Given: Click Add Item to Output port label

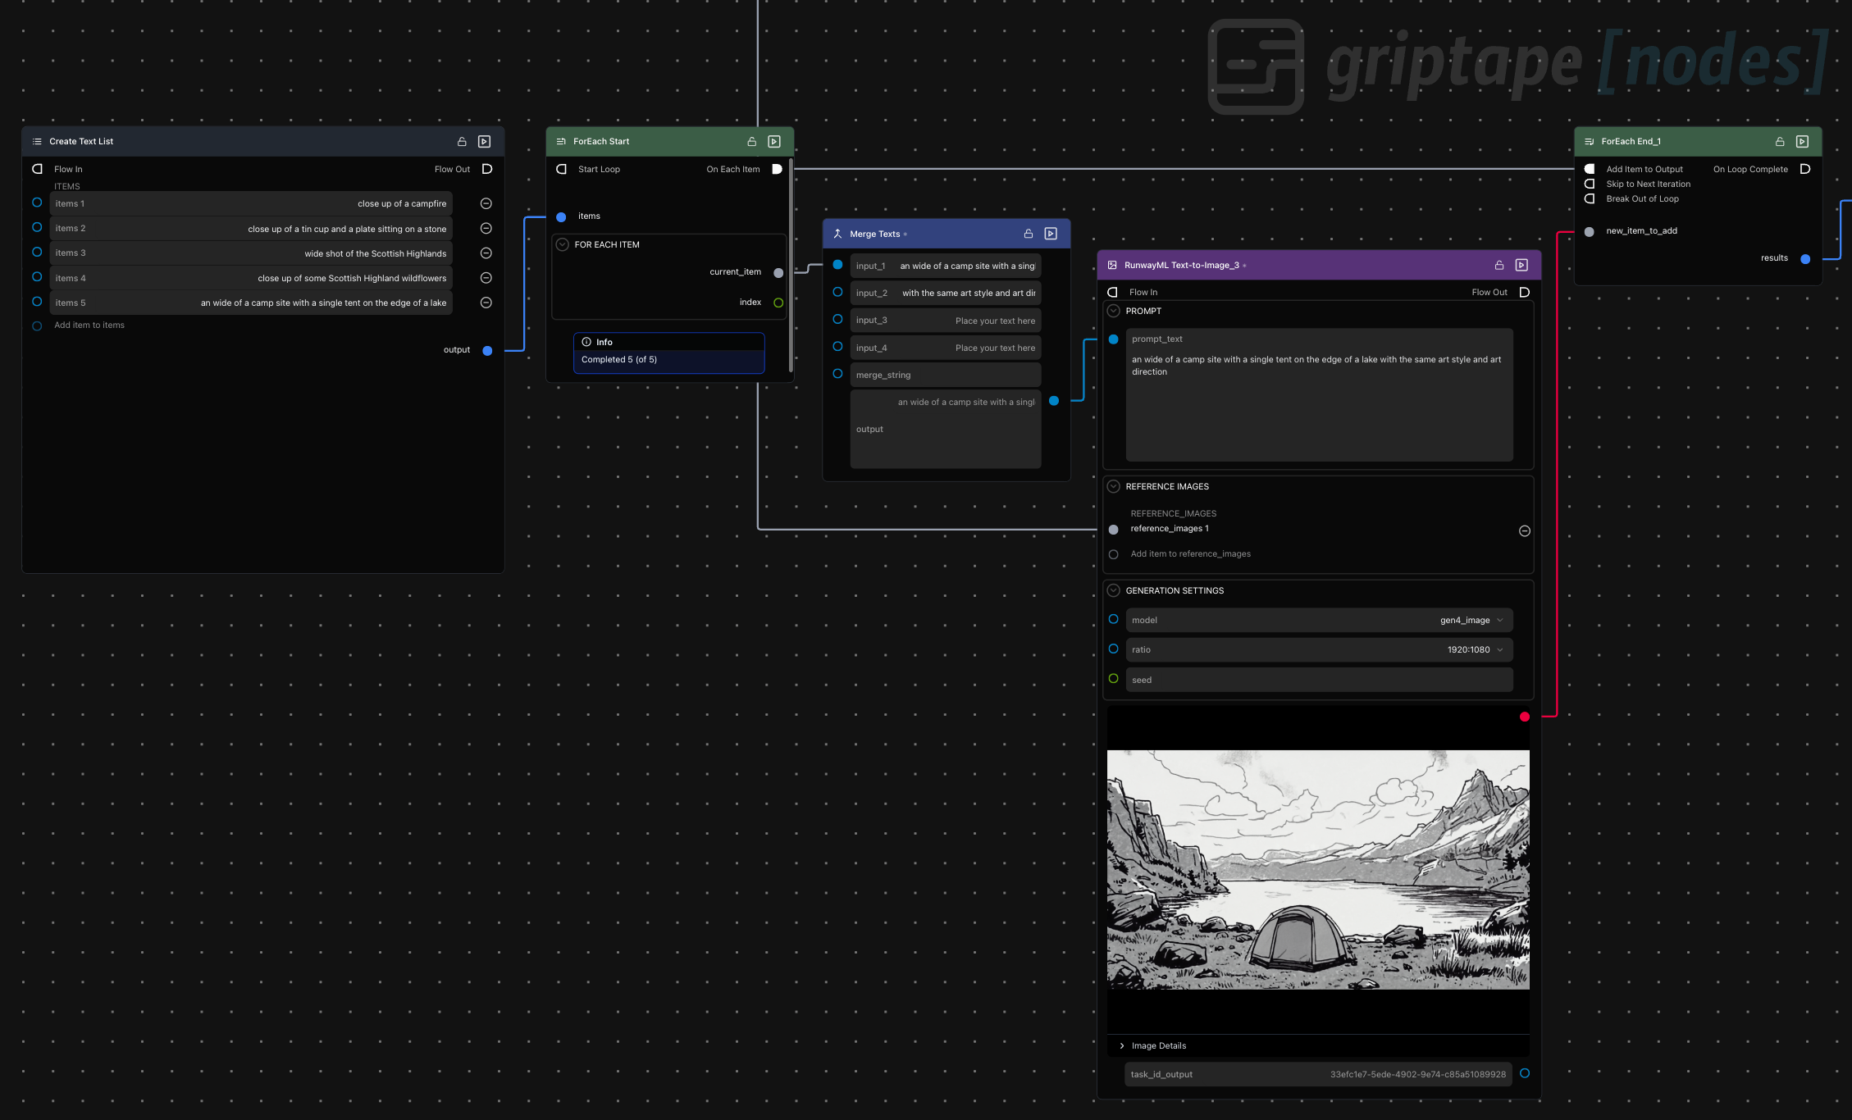Looking at the screenshot, I should 1644,169.
